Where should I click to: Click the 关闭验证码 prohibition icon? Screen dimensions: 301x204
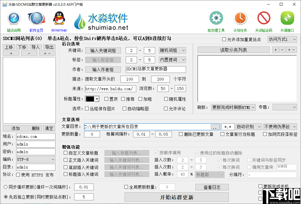[x=264, y=18]
